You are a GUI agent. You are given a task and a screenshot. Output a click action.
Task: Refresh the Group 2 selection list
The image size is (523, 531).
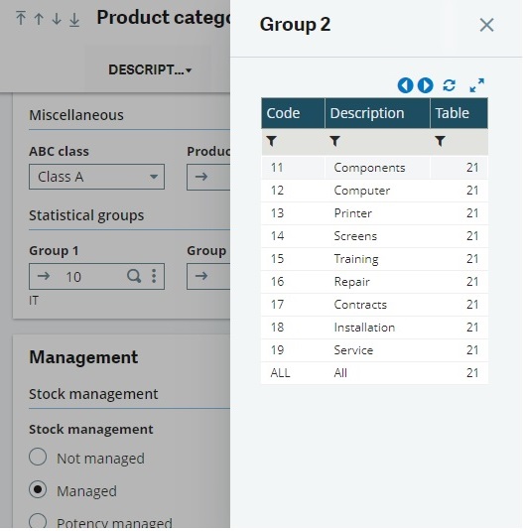tap(450, 85)
